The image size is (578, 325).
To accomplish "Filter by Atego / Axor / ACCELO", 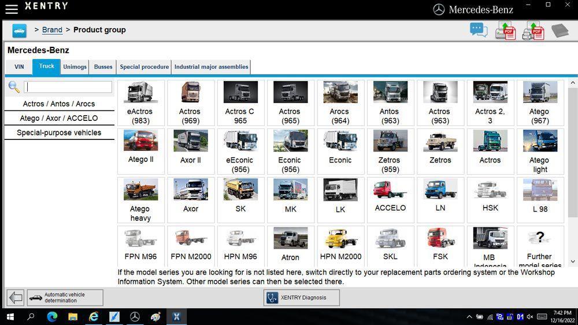I will (59, 118).
